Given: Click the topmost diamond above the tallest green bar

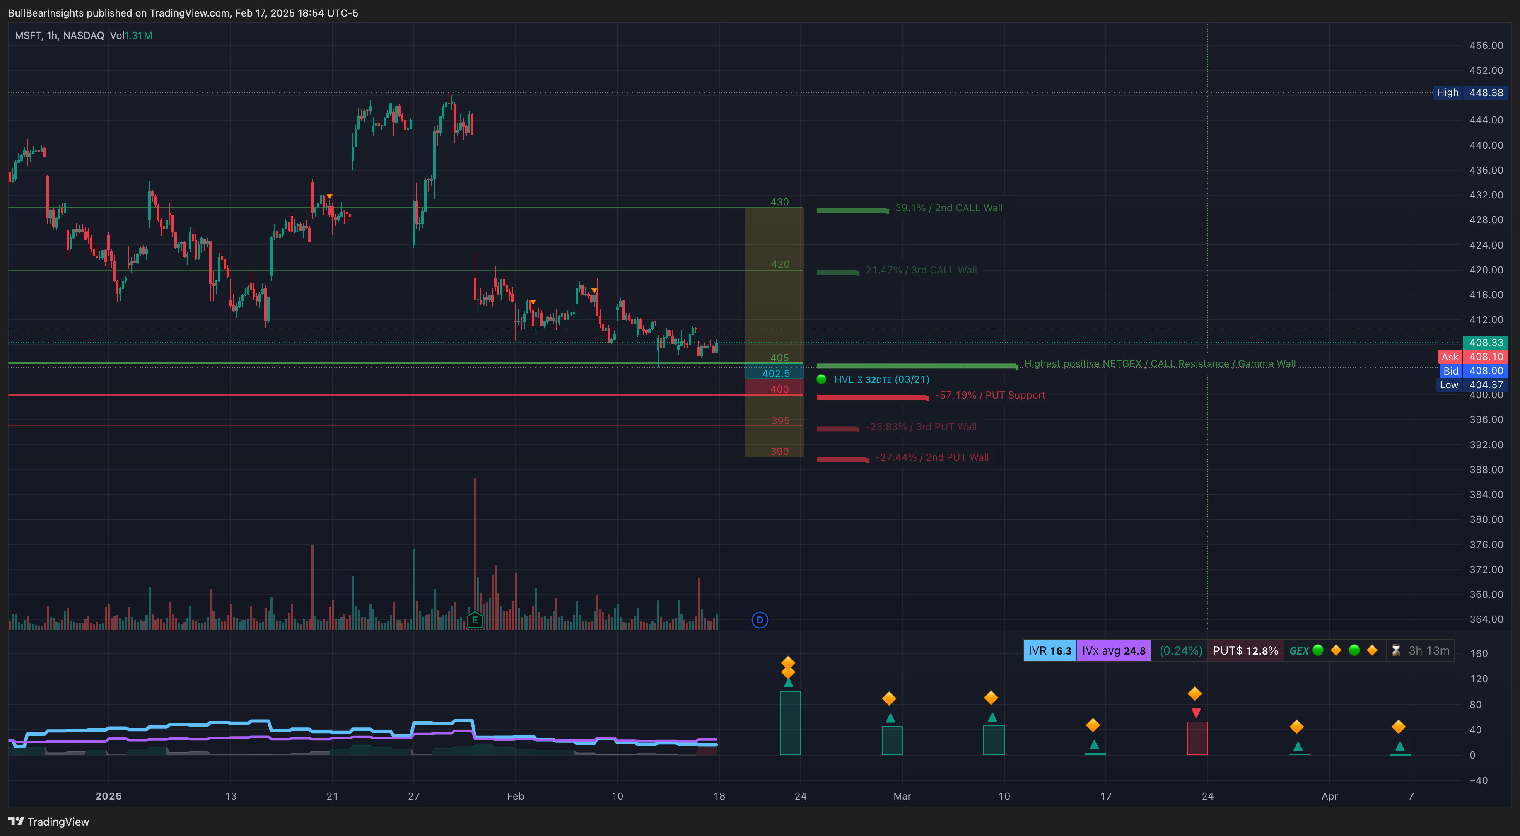Looking at the screenshot, I should (788, 662).
